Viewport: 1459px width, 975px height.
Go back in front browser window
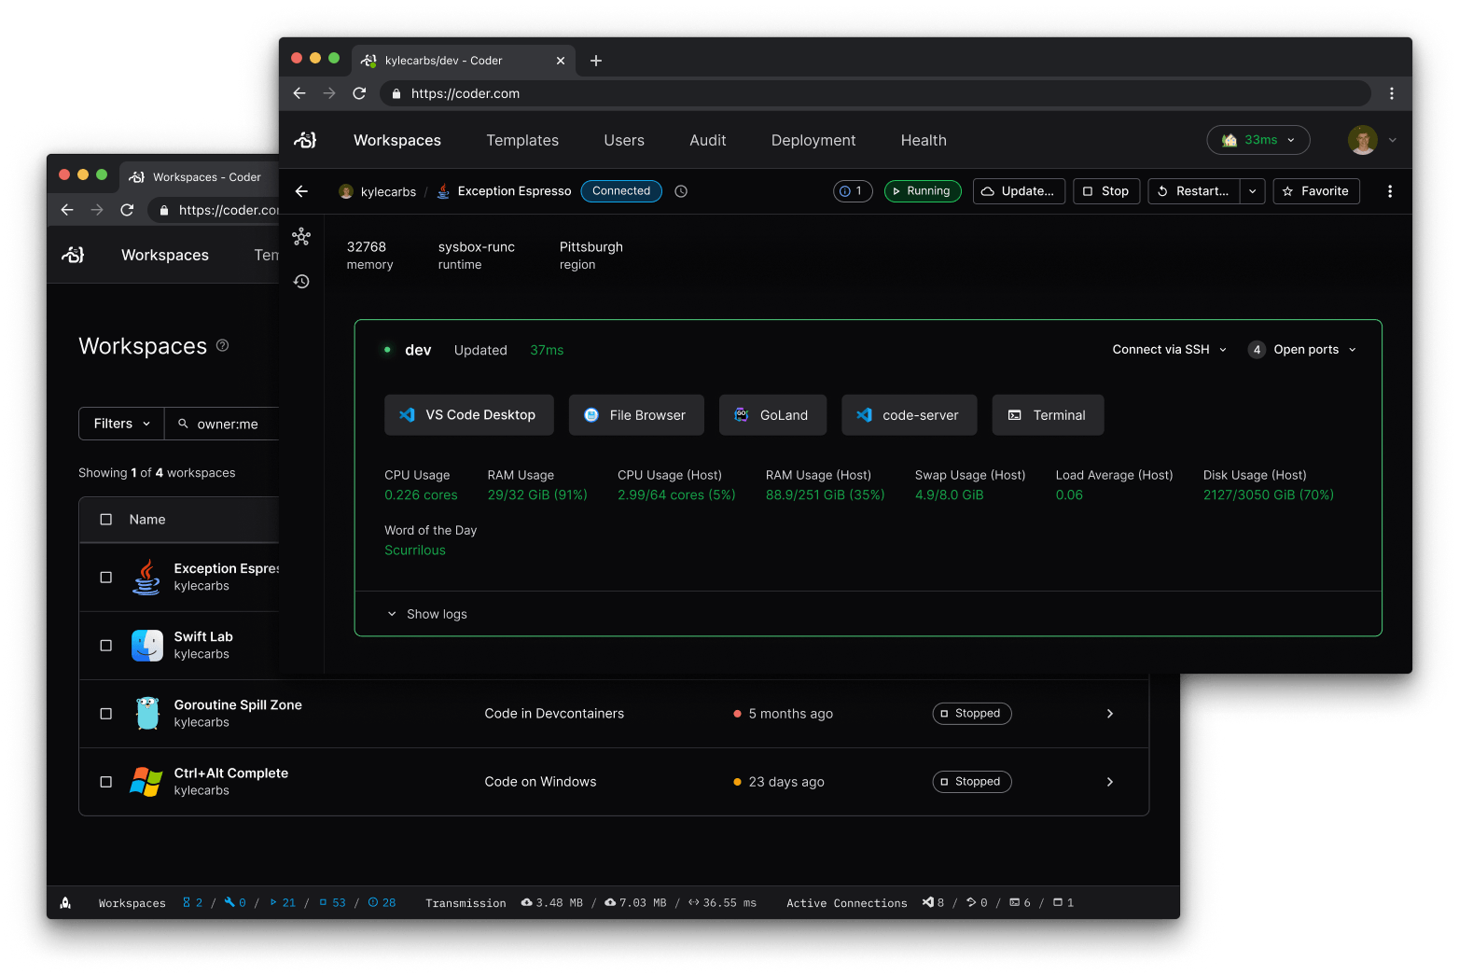pos(299,93)
